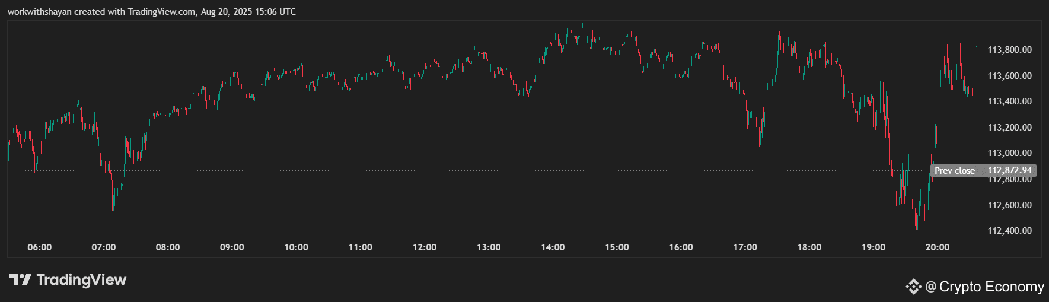1049x302 pixels.
Task: Click the @ Crypto Economy watermark text
Action: [x=984, y=287]
